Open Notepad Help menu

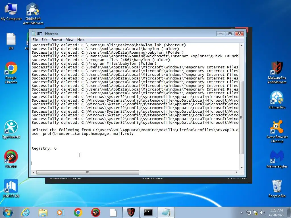click(81, 40)
